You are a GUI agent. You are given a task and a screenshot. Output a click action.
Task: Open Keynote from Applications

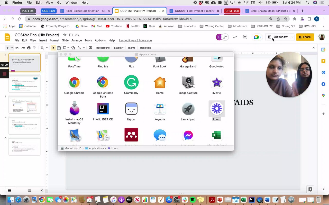(160, 109)
